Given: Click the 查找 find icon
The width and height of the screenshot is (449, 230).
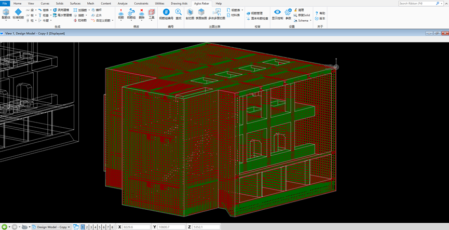Looking at the screenshot, I should coord(179,13).
